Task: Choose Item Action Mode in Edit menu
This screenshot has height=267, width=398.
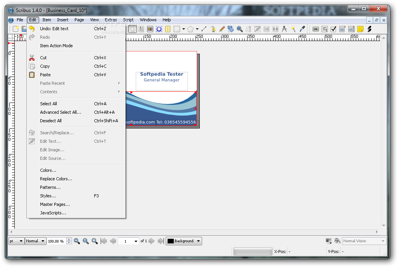Action: point(76,46)
